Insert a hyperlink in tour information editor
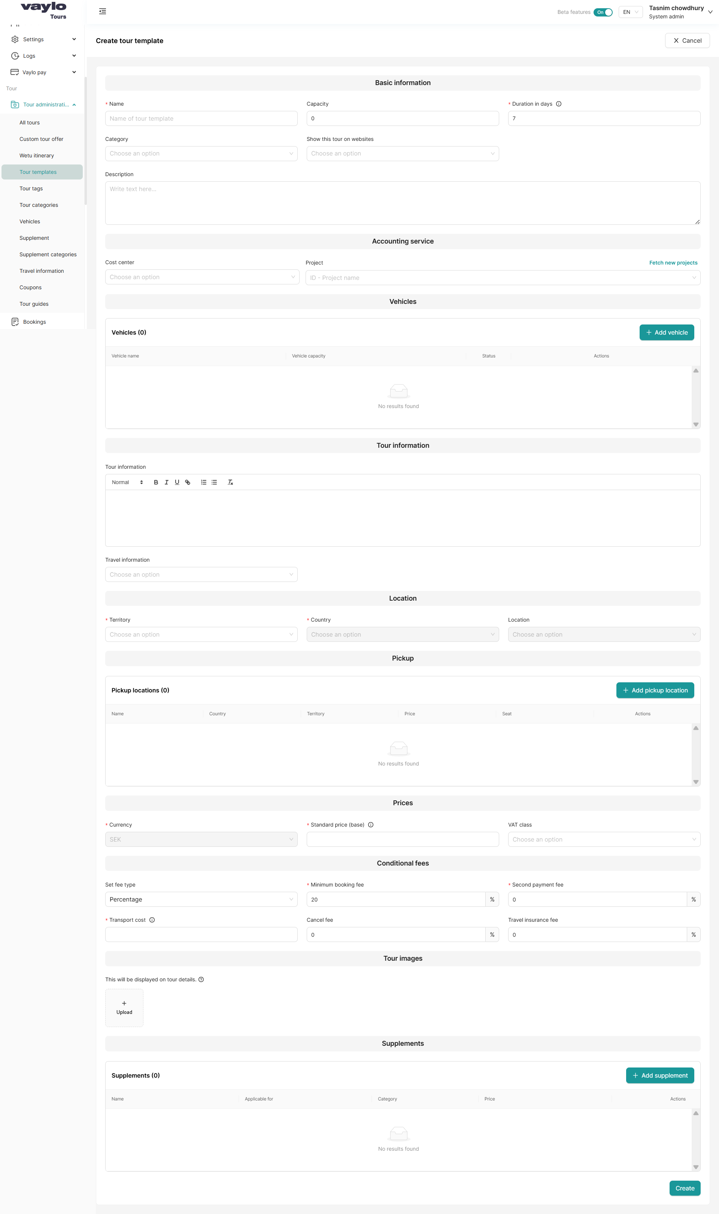The height and width of the screenshot is (1214, 719). pyautogui.click(x=188, y=482)
